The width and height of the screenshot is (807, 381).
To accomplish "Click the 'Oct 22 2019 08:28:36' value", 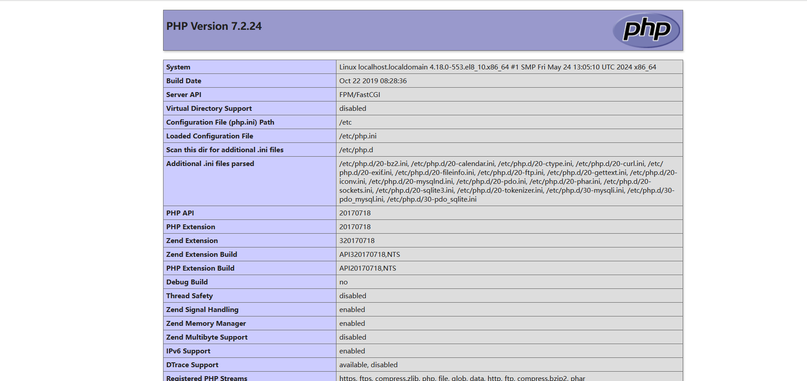I will coord(373,81).
